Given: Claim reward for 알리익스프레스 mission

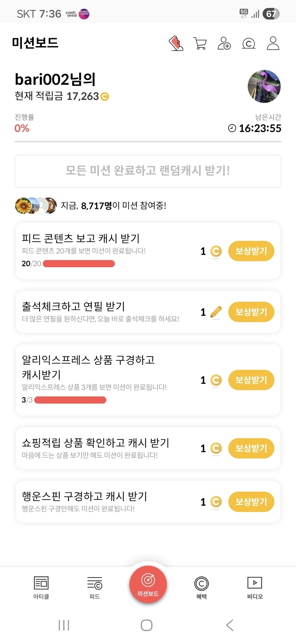Looking at the screenshot, I should pos(251,380).
